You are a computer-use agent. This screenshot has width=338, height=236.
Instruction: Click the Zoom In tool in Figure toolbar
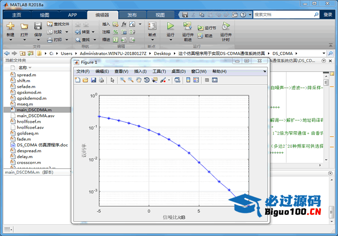(x=122, y=80)
